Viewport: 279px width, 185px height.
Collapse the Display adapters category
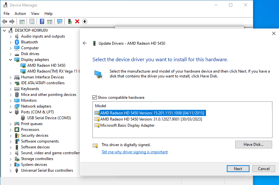pyautogui.click(x=10, y=60)
